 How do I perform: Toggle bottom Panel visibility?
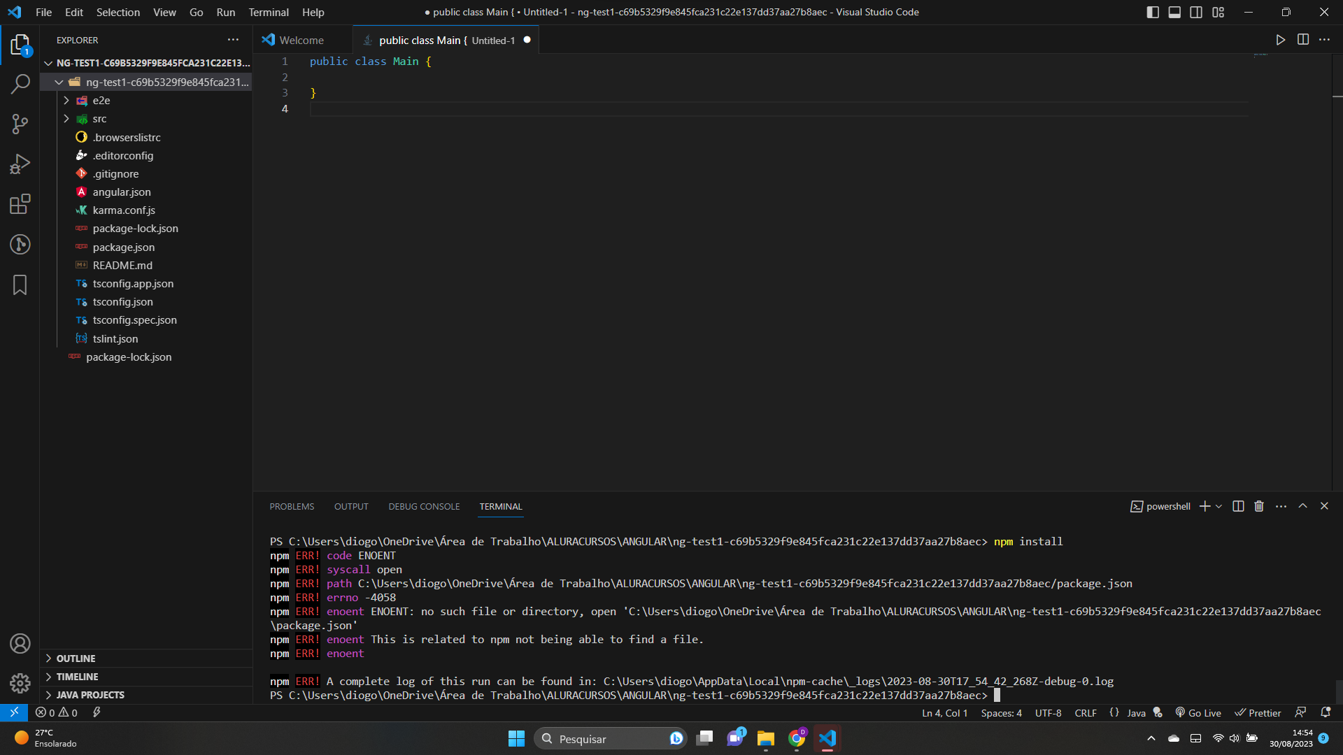point(1174,12)
